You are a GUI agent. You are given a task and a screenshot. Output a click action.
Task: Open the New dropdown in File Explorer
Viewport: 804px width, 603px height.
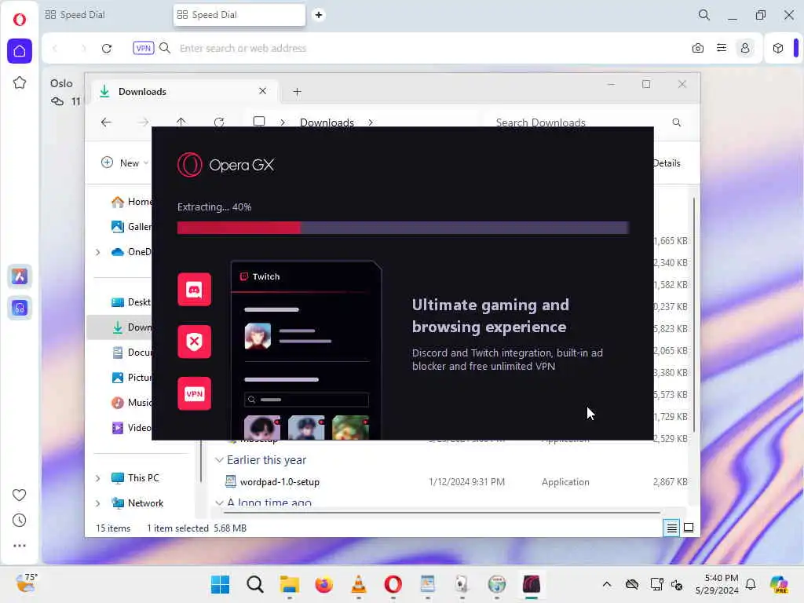click(125, 163)
